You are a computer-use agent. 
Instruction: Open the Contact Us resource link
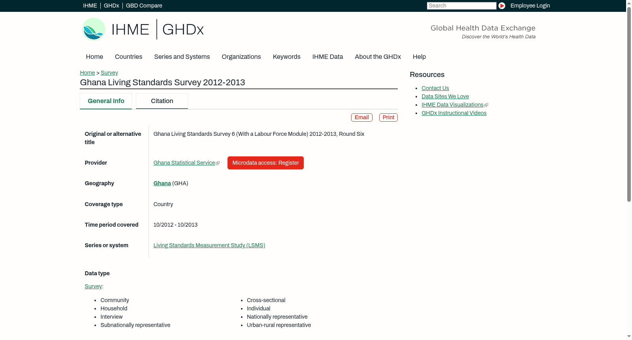tap(435, 88)
